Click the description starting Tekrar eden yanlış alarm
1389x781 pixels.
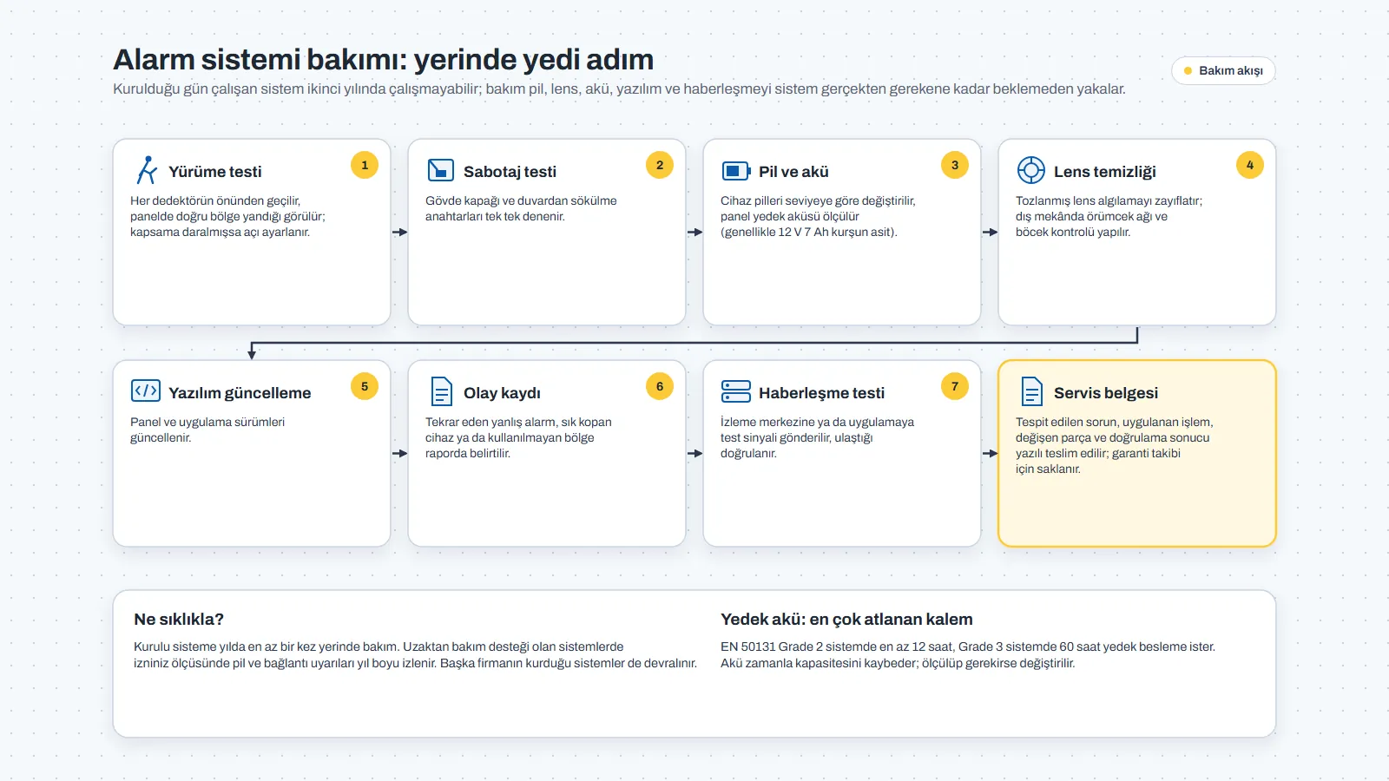click(x=518, y=437)
